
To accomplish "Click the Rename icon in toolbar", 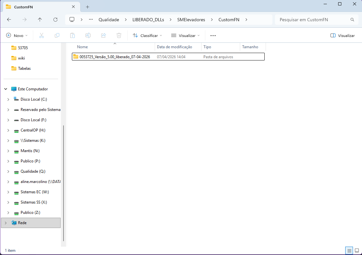I will click(88, 35).
